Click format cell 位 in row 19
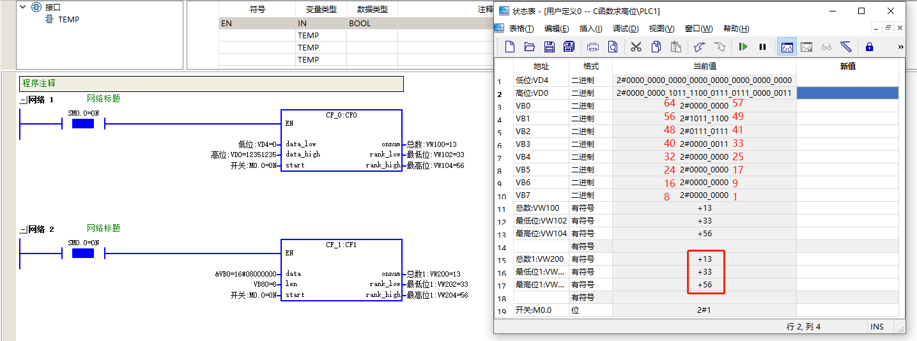Screen dimensions: 917x341 591,310
